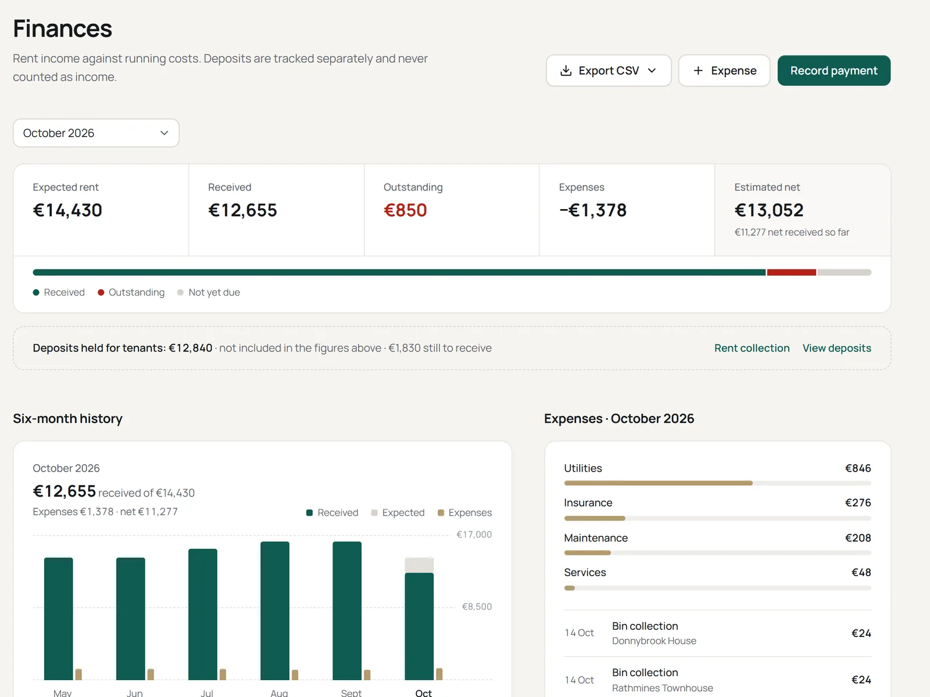This screenshot has height=697, width=930.
Task: Select the Jul bar in history chart
Action: (x=203, y=615)
